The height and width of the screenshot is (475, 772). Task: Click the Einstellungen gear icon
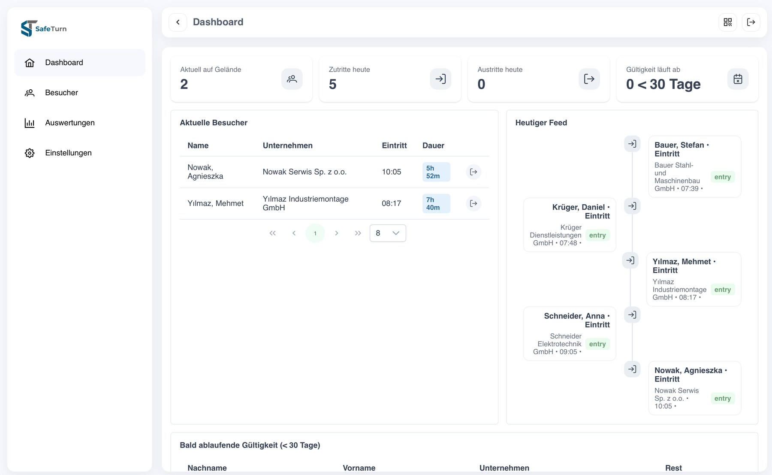pyautogui.click(x=30, y=153)
